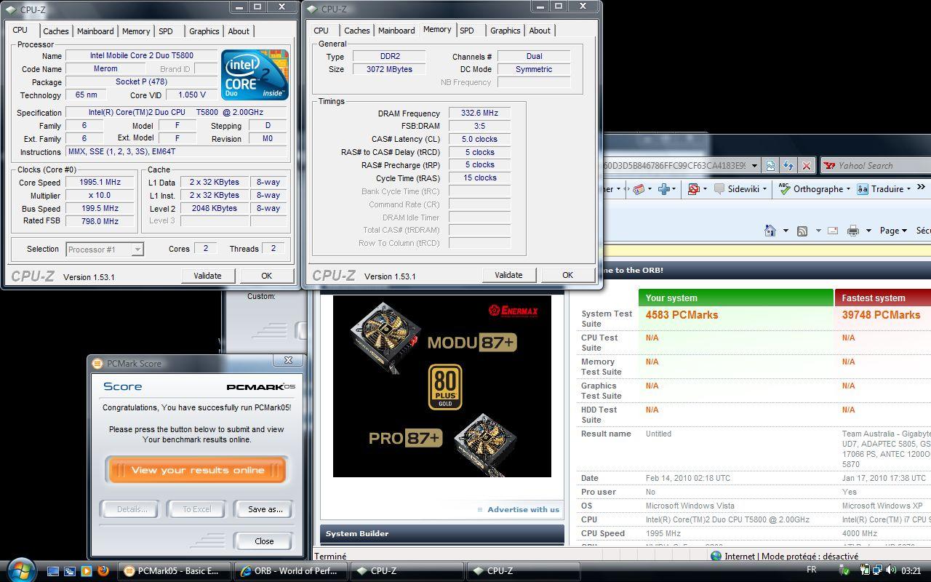
Task: Click the Enermax MODU87+ advertisement
Action: coord(442,386)
